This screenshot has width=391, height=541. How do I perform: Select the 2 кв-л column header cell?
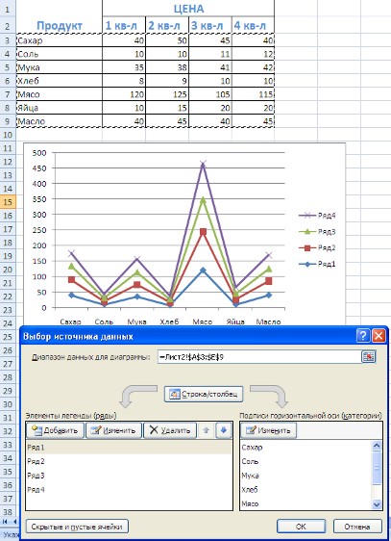[x=167, y=25]
